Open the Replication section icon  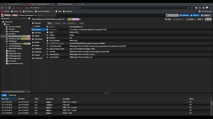click(33, 49)
